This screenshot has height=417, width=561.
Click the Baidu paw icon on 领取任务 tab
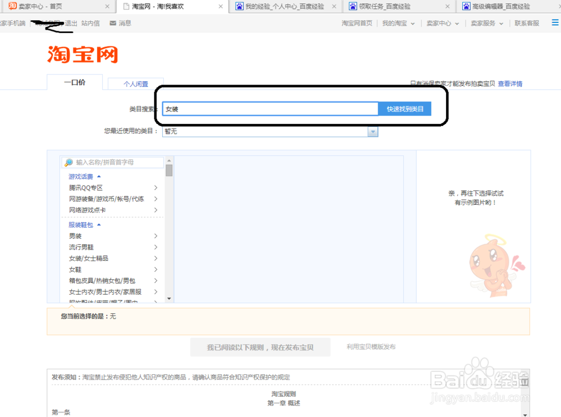point(353,6)
